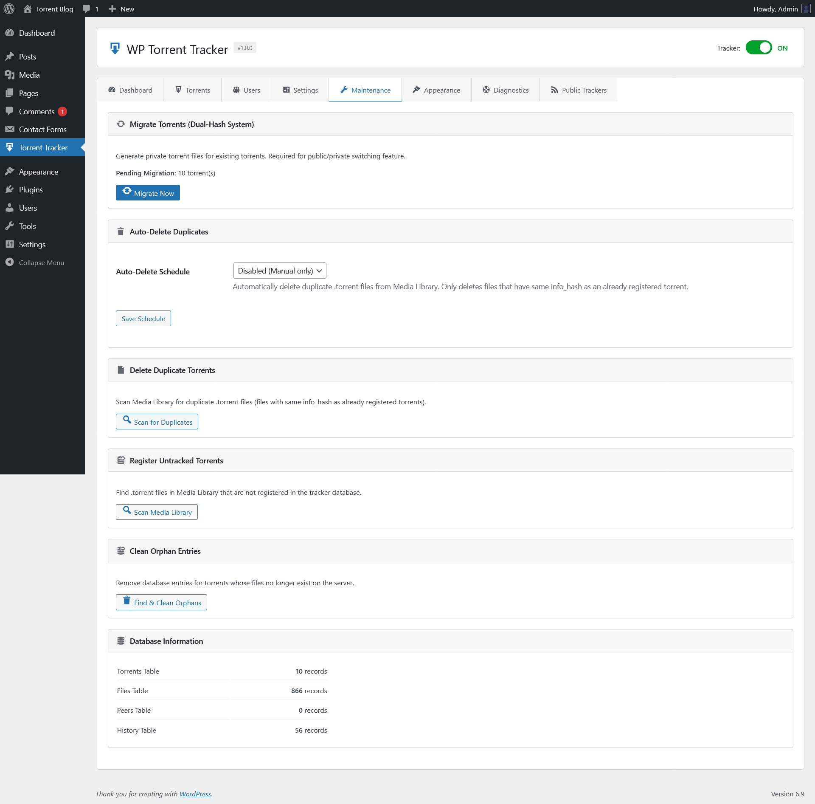
Task: Click the Scan for Duplicates button
Action: tap(157, 422)
